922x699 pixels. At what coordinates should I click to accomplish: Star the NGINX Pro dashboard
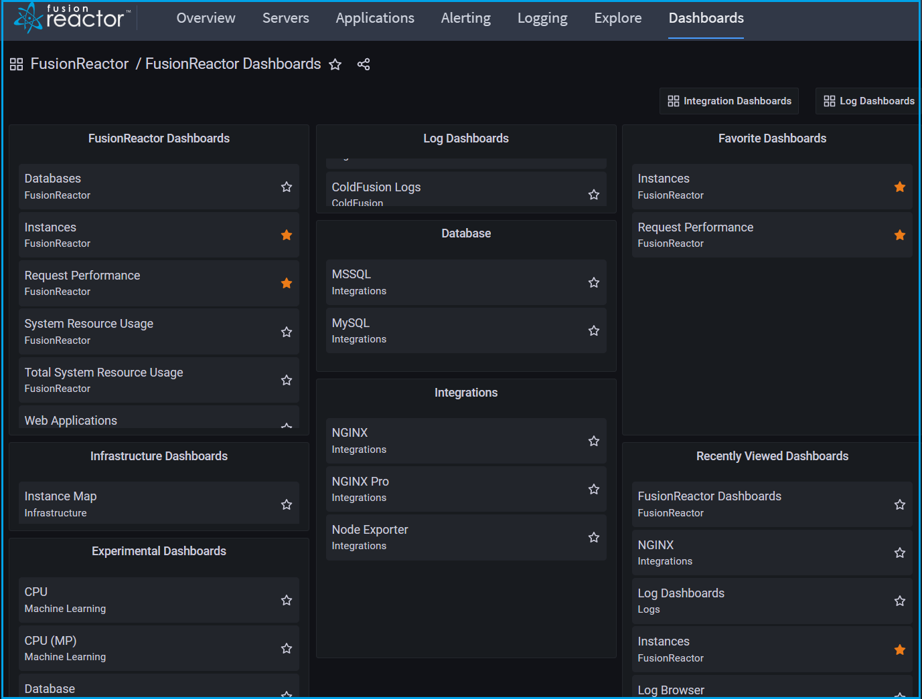[594, 489]
